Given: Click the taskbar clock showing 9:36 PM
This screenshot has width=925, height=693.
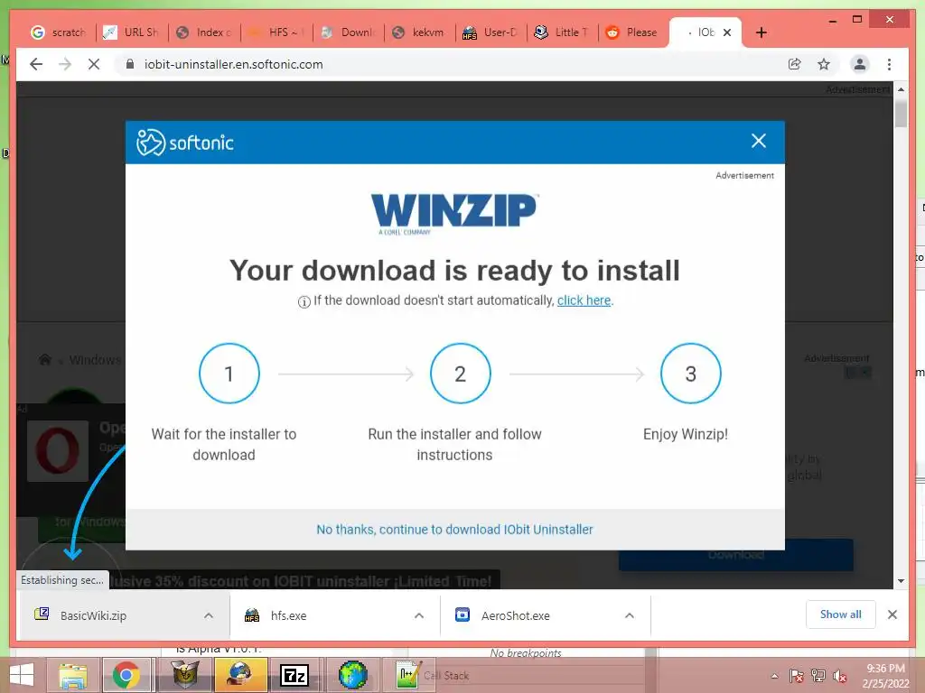Looking at the screenshot, I should pos(885,676).
